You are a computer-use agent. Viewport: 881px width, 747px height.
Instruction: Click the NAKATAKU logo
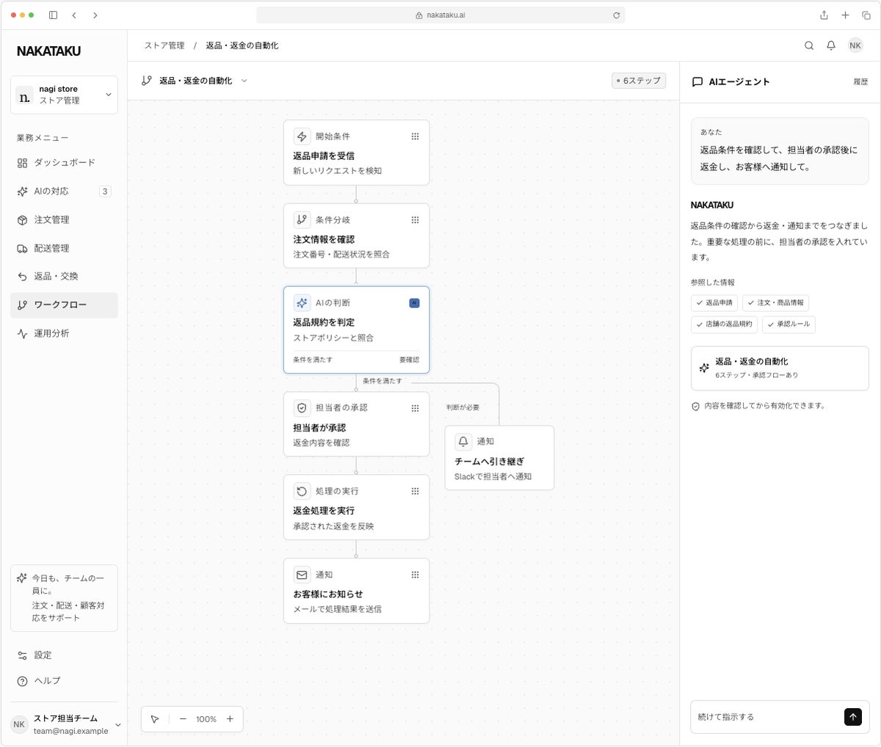click(48, 51)
